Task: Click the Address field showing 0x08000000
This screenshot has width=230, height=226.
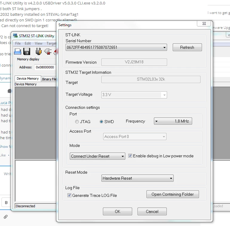Action: [45, 67]
